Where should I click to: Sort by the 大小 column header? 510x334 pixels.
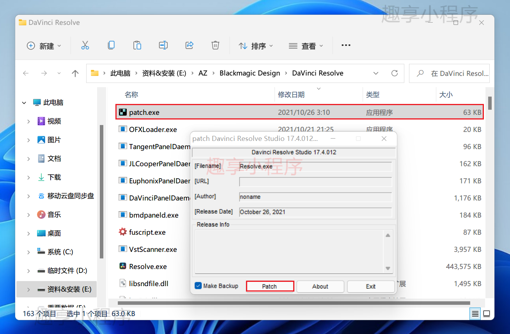(x=446, y=95)
